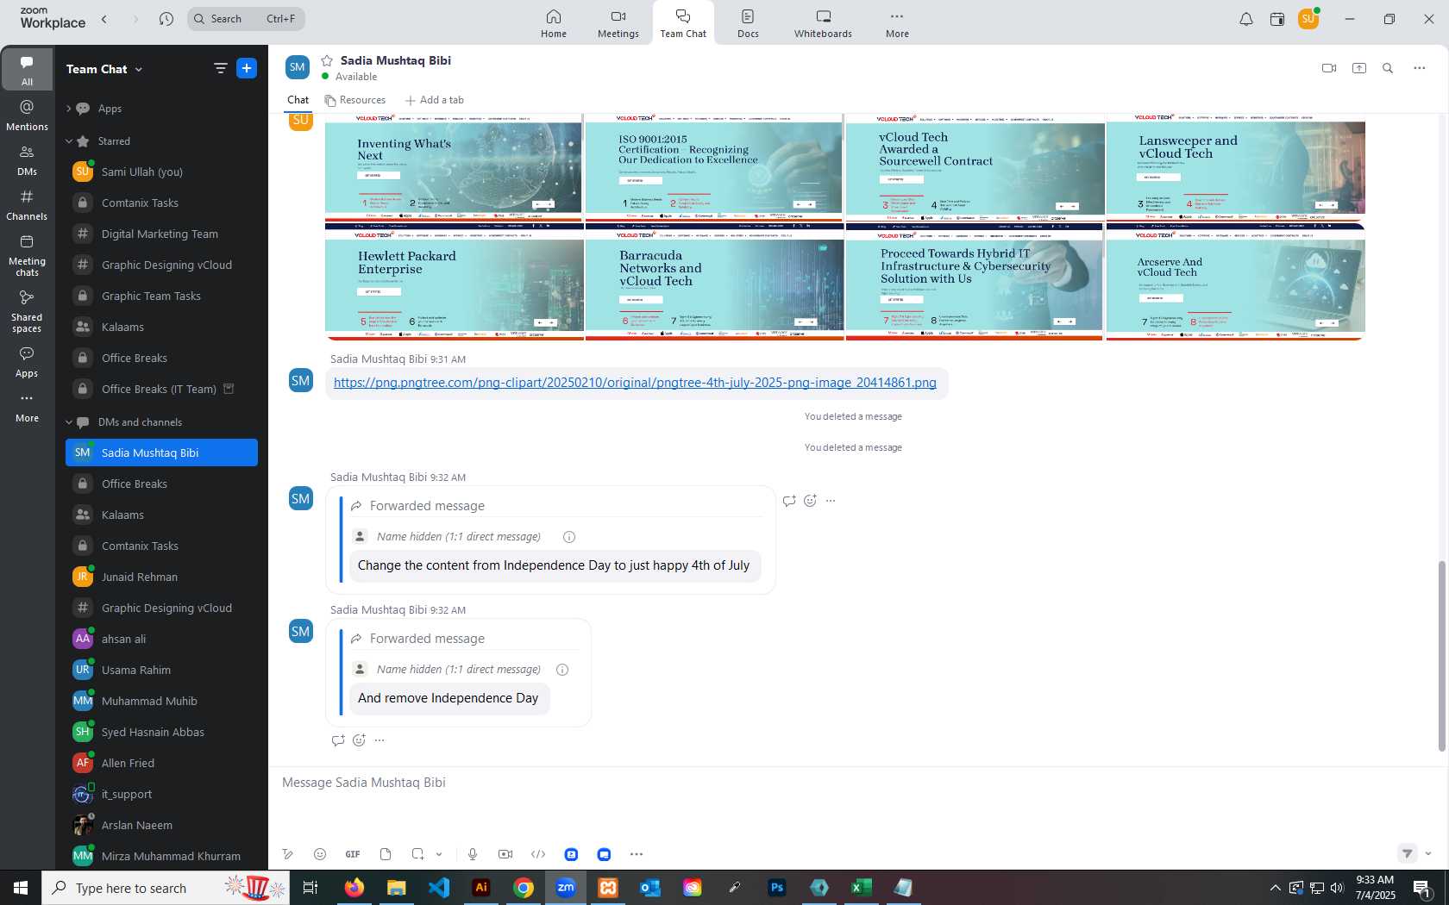1449x905 pixels.
Task: Collapse the Starred section
Action: [x=69, y=141]
